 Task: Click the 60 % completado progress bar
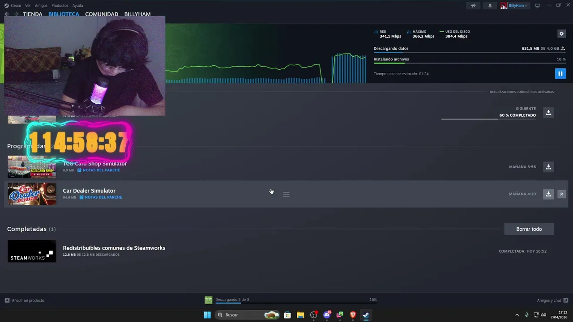[x=488, y=119]
